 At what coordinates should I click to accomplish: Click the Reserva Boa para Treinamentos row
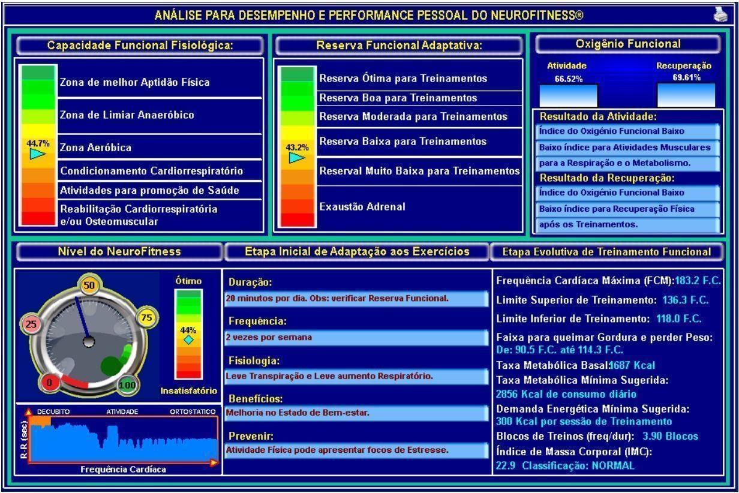coord(420,98)
